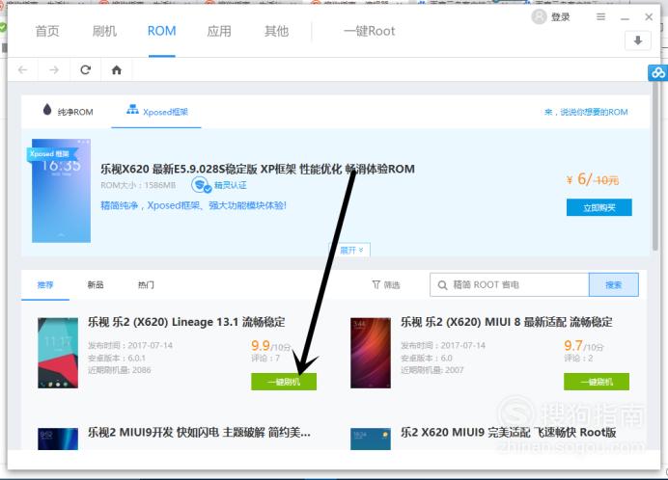Screen dimensions: 668x480
Task: Open the 一键Root tab
Action: [370, 31]
